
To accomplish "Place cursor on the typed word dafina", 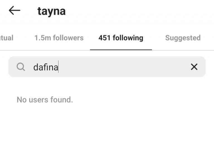I will [x=46, y=67].
